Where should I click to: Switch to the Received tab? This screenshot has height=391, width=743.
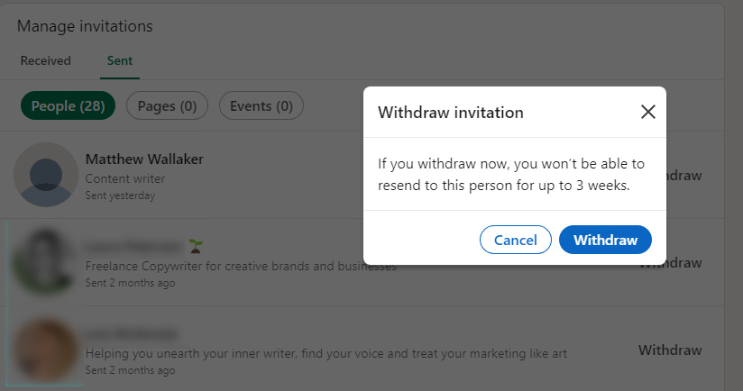click(x=46, y=61)
